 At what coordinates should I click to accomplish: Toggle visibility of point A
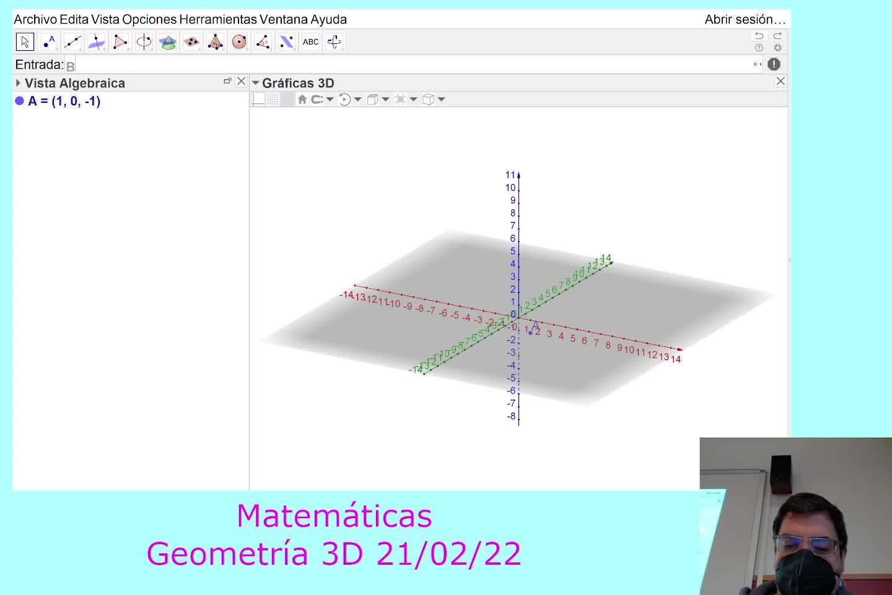[x=19, y=101]
